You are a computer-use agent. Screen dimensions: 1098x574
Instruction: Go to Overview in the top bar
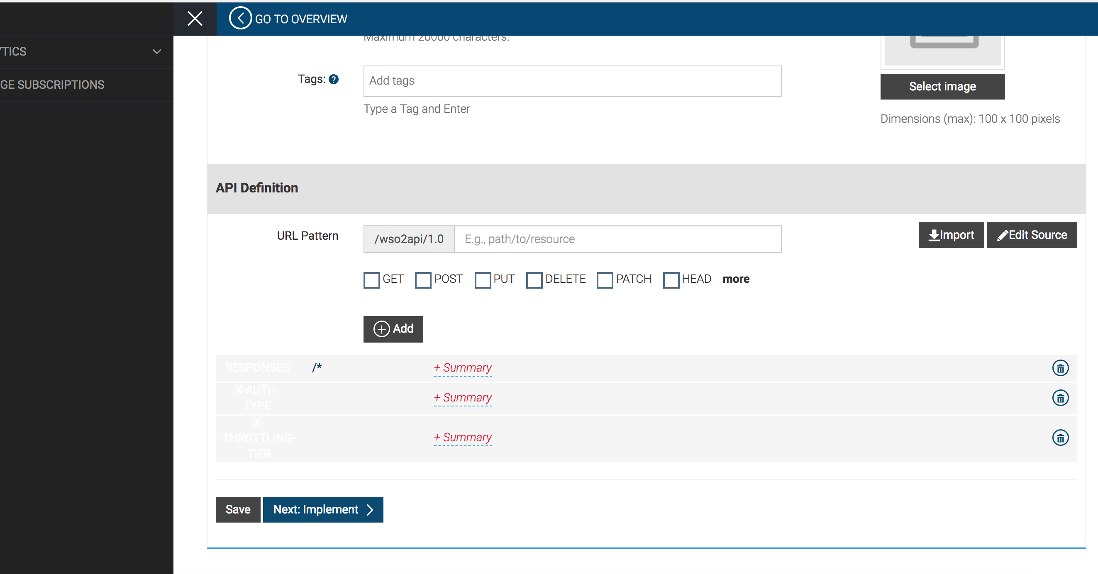(x=301, y=19)
